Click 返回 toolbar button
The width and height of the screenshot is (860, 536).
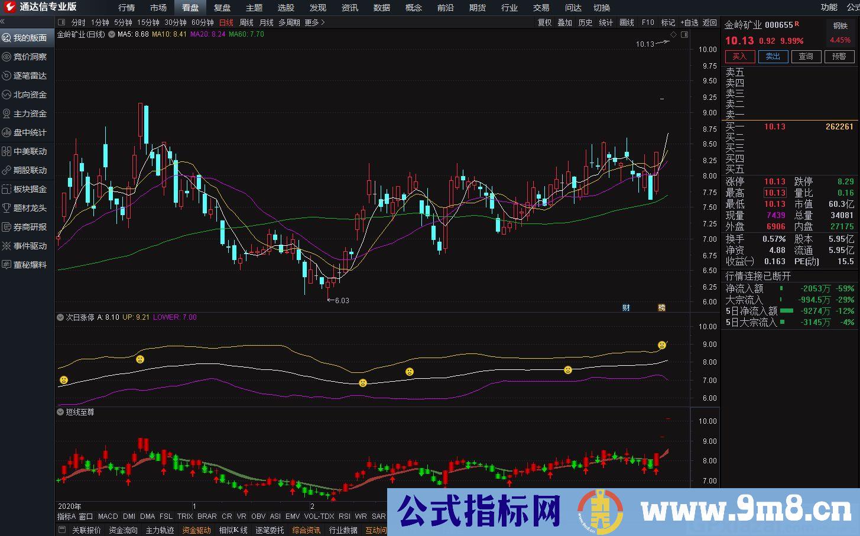pos(710,22)
